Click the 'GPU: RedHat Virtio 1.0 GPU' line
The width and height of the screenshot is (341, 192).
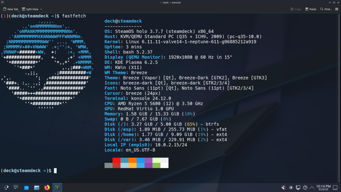click(139, 109)
